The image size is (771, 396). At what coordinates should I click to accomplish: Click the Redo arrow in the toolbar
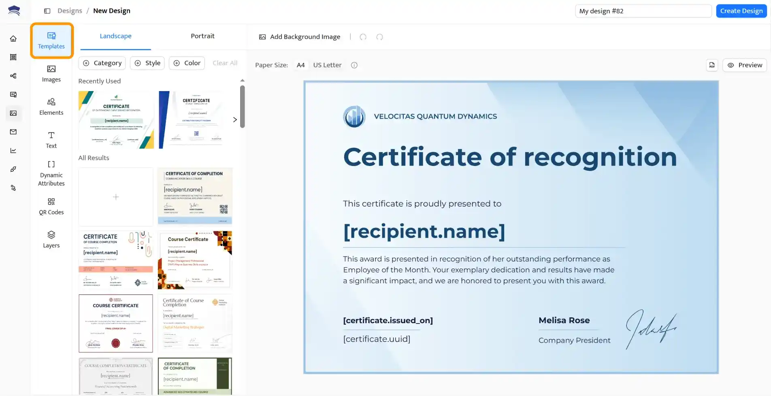pos(379,37)
